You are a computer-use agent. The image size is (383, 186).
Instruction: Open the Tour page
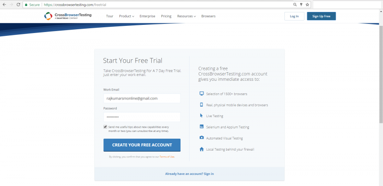click(x=110, y=16)
